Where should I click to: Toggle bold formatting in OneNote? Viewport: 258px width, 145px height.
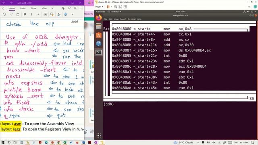pyautogui.click(x=25, y=14)
